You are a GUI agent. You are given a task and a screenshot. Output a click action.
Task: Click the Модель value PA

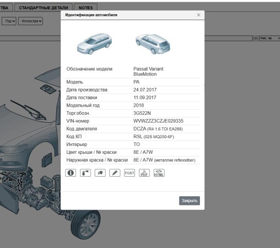pos(136,82)
